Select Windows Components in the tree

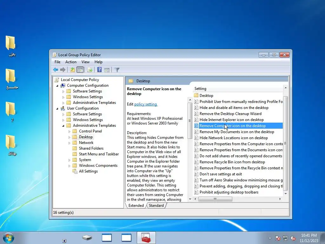point(98,166)
